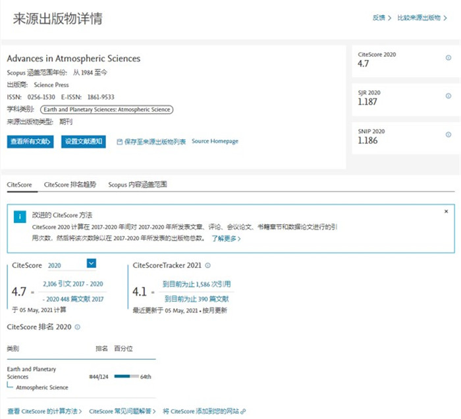Save source via 保存至来源出版物列表 link
The image size is (461, 419).
click(151, 141)
